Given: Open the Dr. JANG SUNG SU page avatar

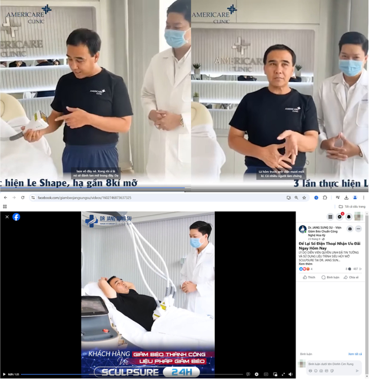Looking at the screenshot, I should click(304, 230).
